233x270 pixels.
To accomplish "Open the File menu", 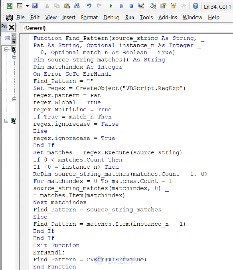I will pyautogui.click(x=20, y=17).
